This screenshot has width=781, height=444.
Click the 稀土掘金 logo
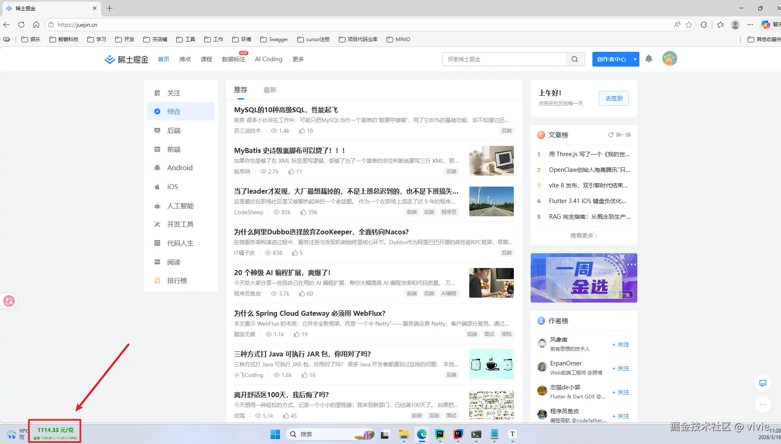(126, 59)
